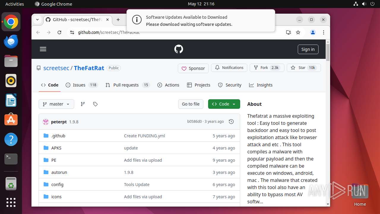Screen dimensions: 380x214
Task: Switch to the Security tab
Action: click(x=230, y=85)
